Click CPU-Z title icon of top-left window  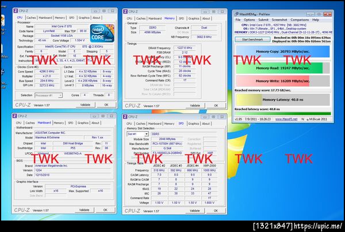16,11
